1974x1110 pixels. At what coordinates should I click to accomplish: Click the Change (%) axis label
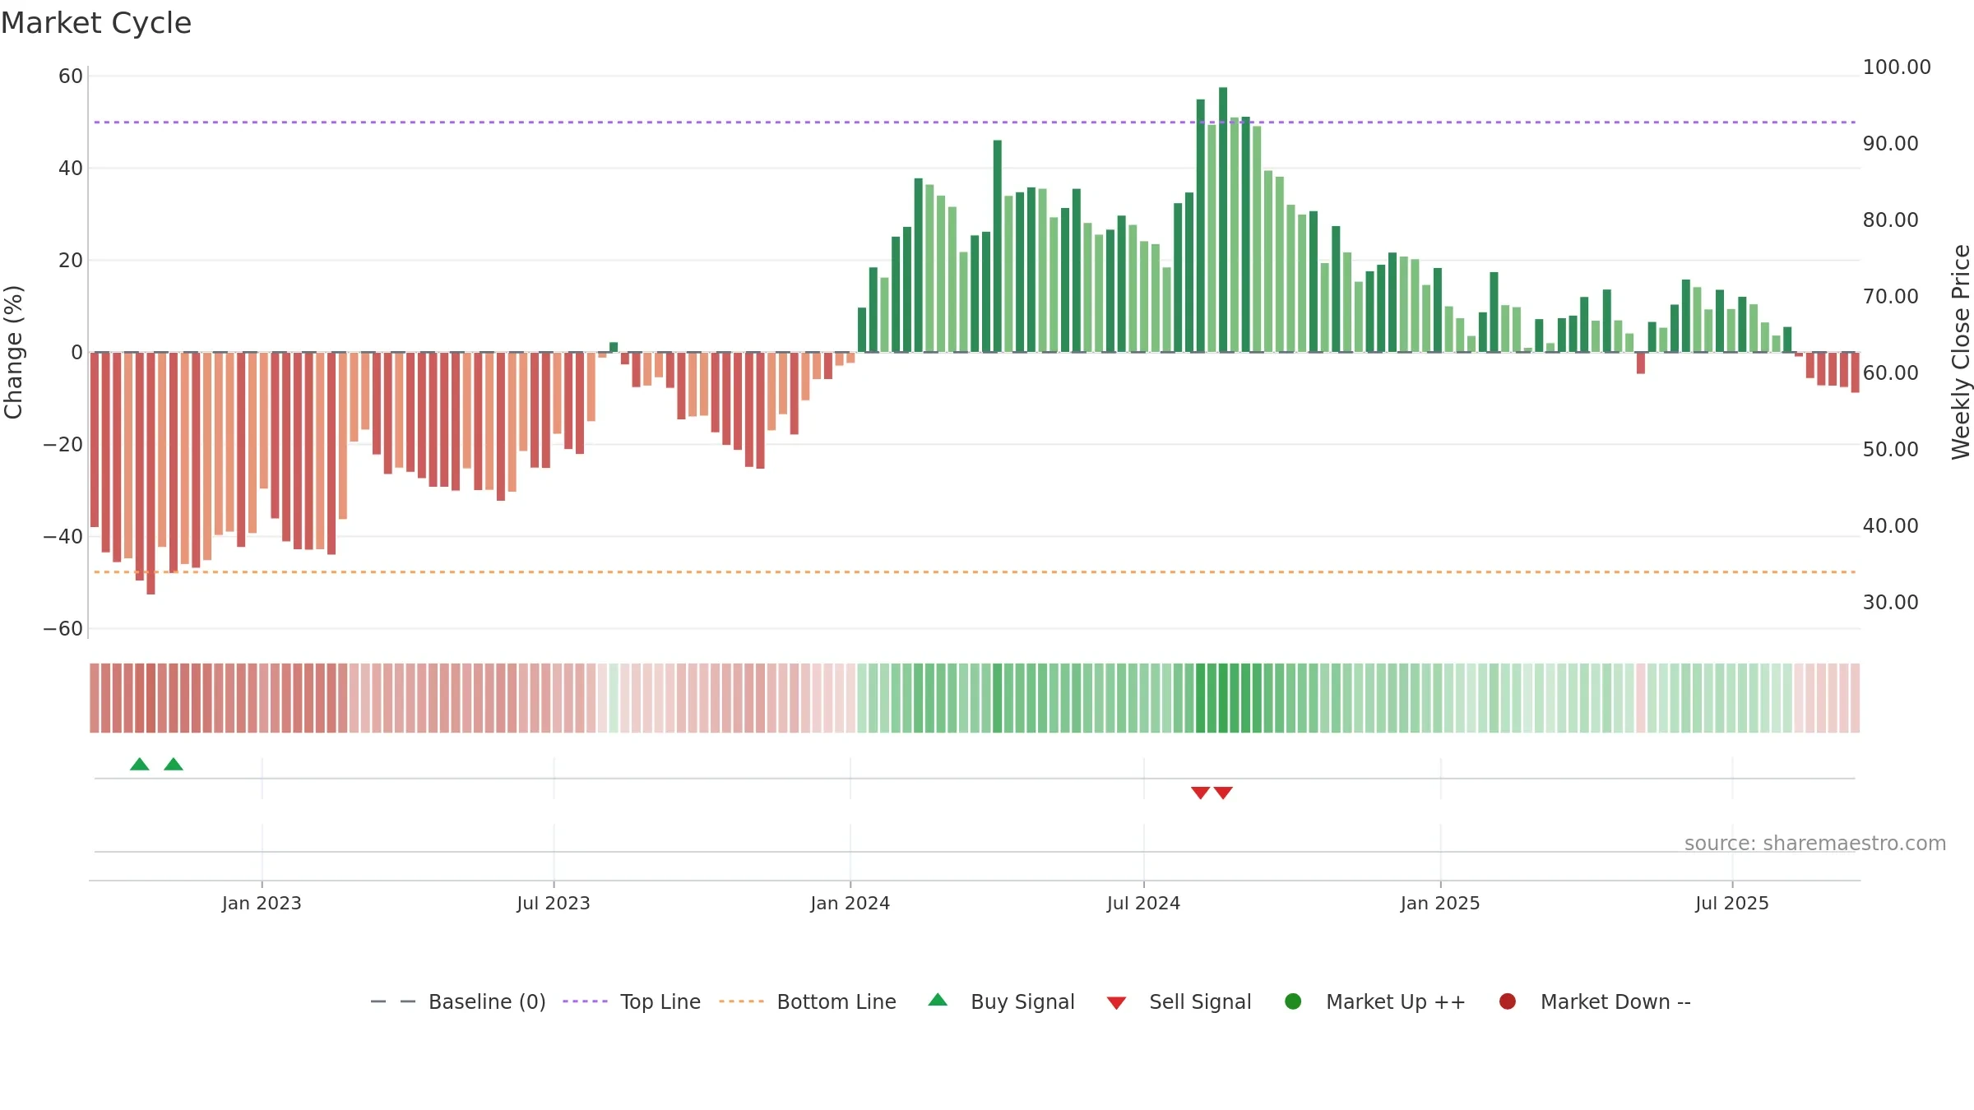(13, 352)
